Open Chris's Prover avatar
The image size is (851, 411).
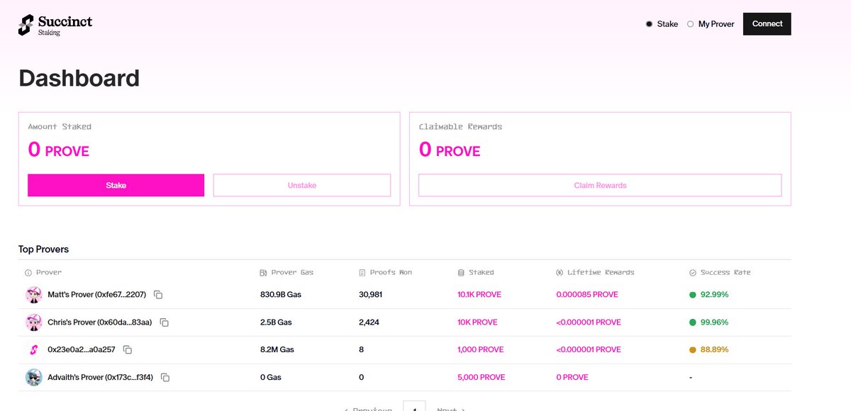pos(33,322)
